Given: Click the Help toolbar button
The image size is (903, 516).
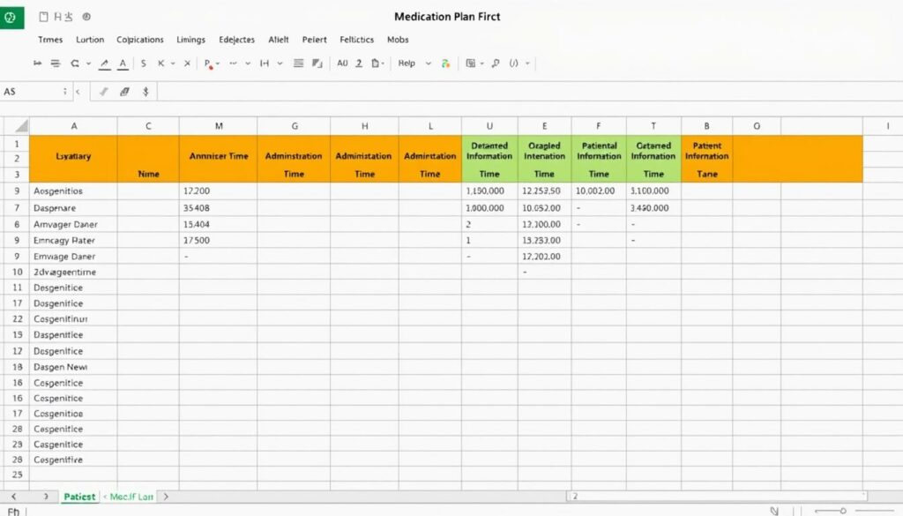Looking at the screenshot, I should (407, 64).
